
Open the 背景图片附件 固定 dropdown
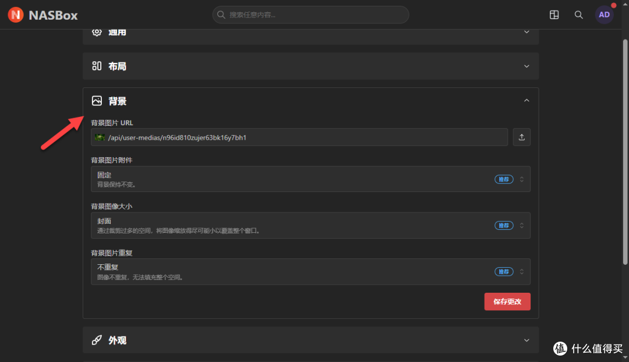[x=310, y=179]
